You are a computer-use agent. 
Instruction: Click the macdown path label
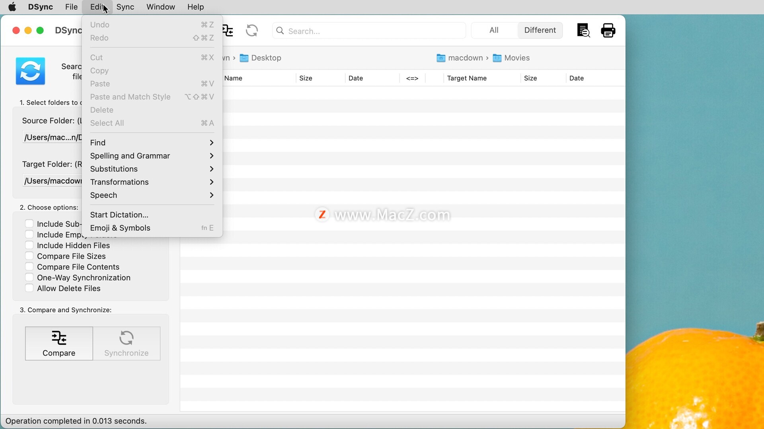465,58
